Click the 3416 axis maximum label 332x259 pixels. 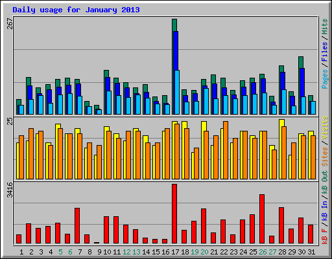10,190
